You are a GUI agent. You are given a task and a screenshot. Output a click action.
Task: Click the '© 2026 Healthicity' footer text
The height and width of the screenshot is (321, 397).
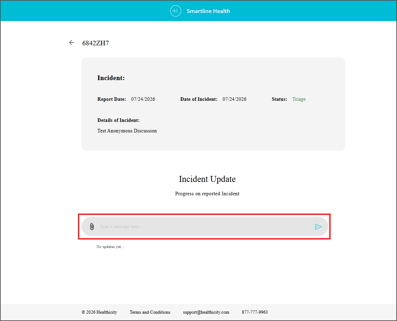pos(99,312)
